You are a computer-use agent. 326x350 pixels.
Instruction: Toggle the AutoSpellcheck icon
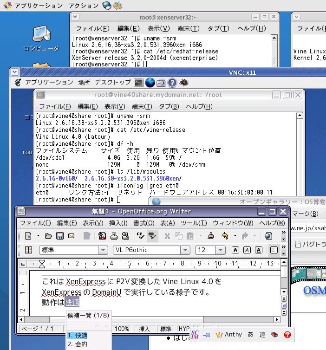(152, 236)
